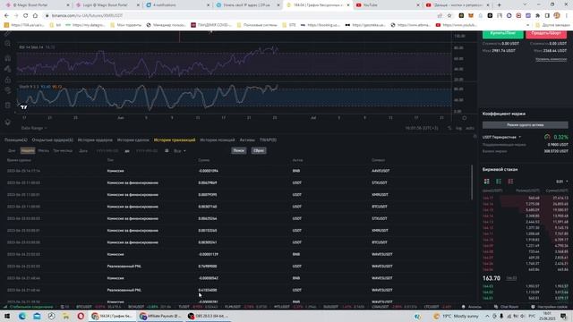Image resolution: width=573 pixels, height=322 pixels.
Task: Open the TWAP tab
Action: 268,140
